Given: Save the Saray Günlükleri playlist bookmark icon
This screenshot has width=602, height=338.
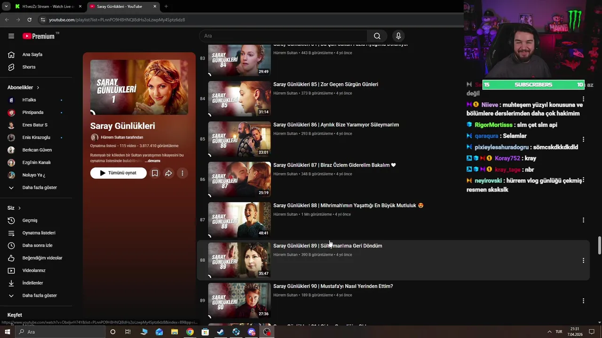Looking at the screenshot, I should pos(155,173).
